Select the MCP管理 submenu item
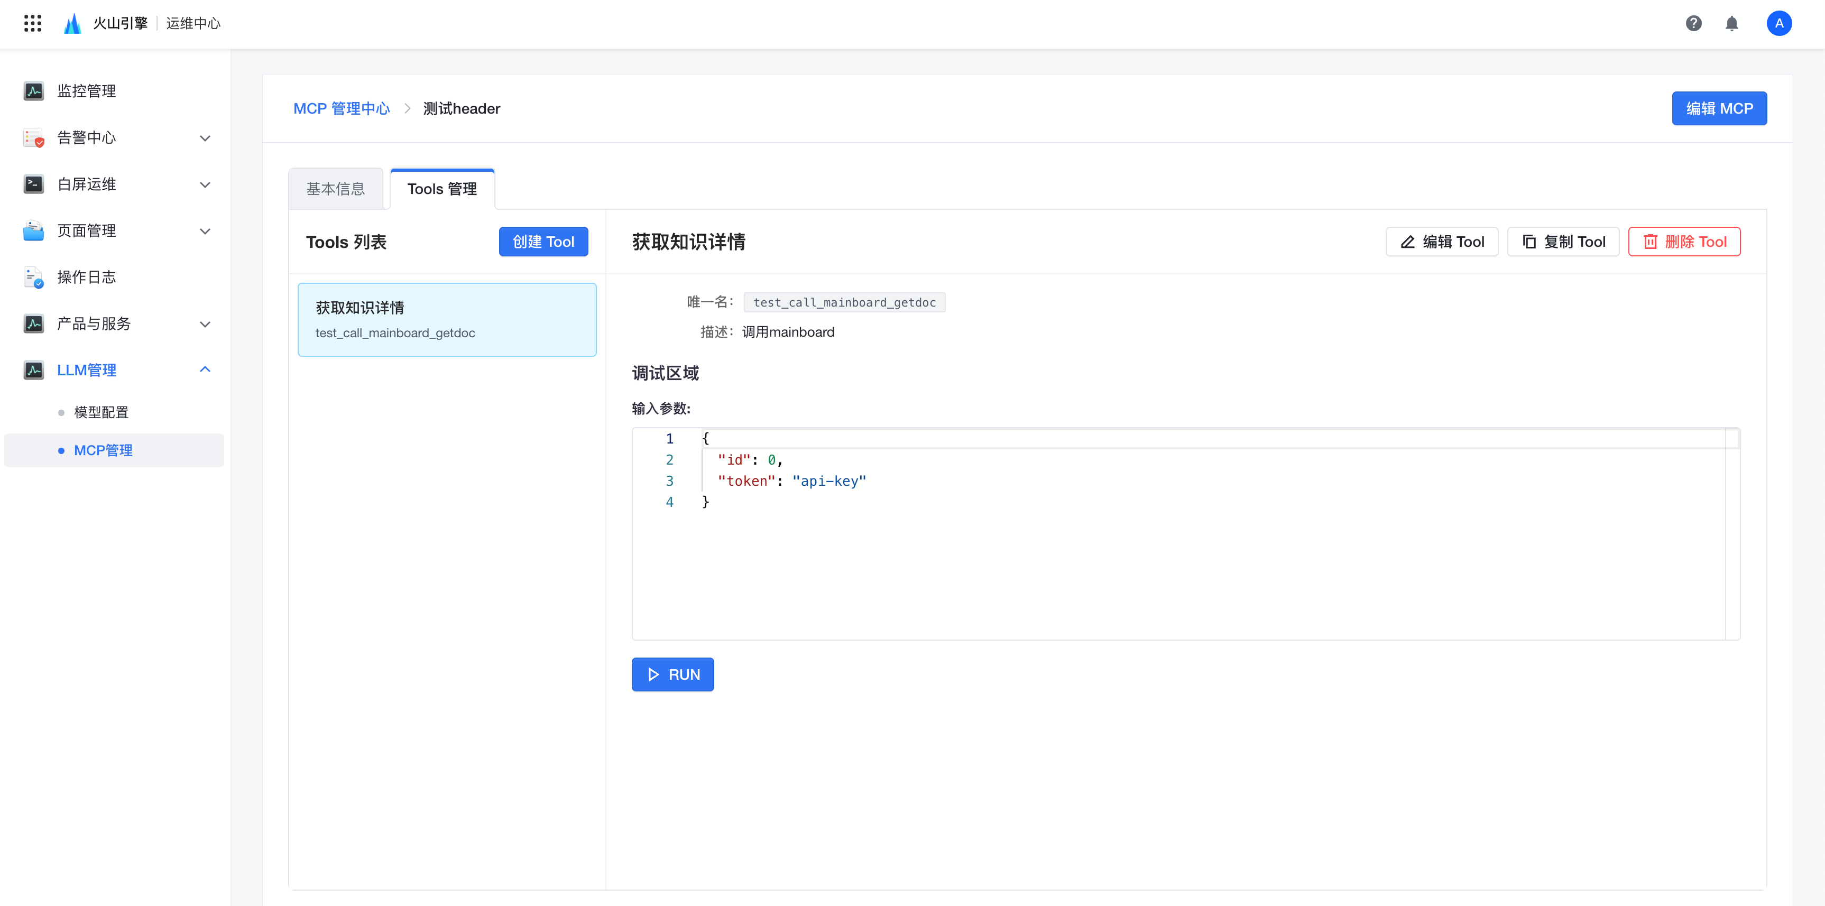This screenshot has width=1825, height=906. 104,450
